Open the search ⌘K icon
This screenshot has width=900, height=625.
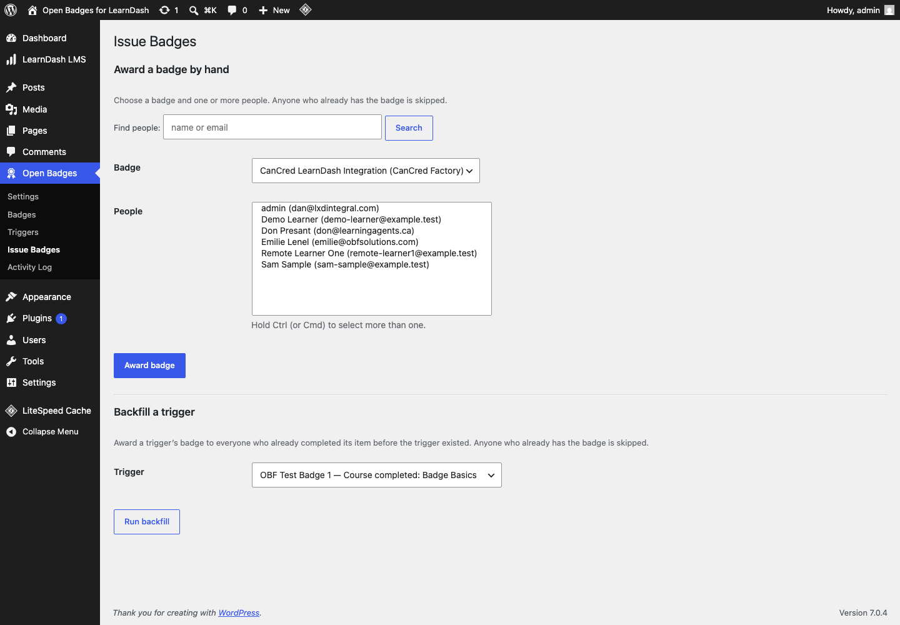194,10
